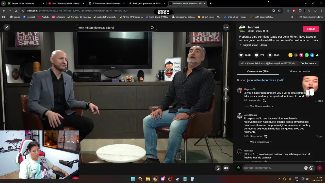Copy the link with Copiar enlace
The width and height of the screenshot is (325, 183).
point(308,63)
